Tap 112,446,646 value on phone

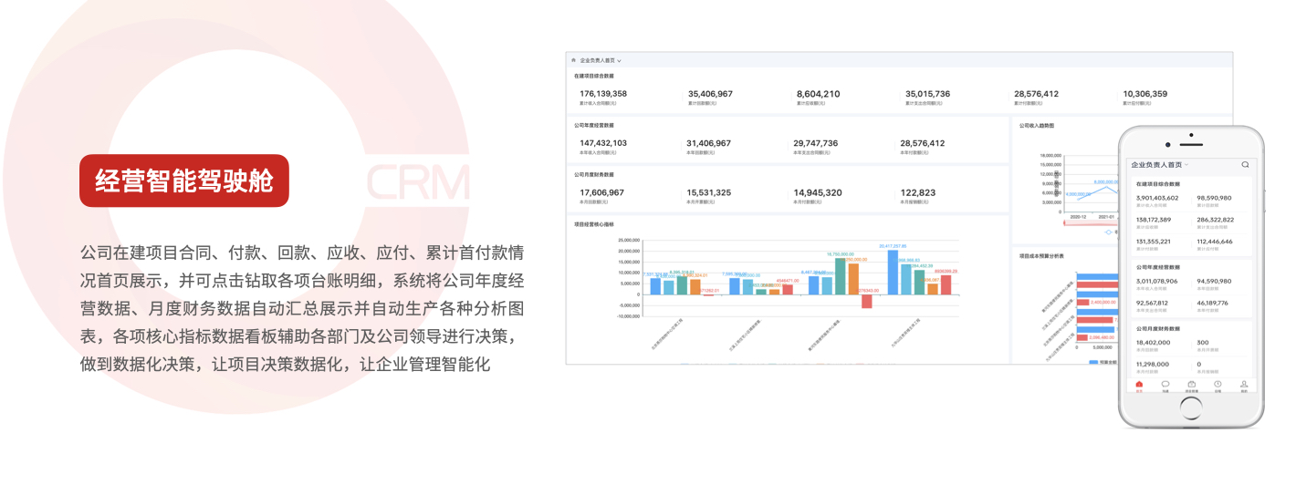click(1215, 242)
